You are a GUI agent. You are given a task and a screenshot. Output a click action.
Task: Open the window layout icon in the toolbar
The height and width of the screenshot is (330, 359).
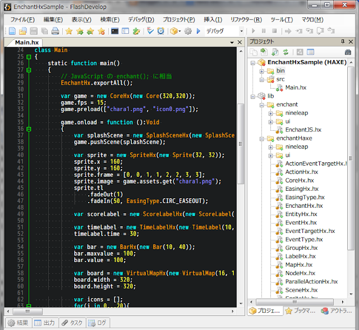pyautogui.click(x=126, y=31)
